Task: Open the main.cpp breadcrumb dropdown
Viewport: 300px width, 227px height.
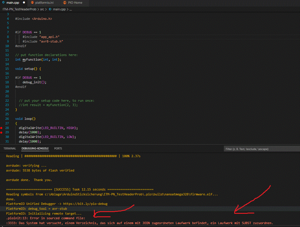Action: click(59, 9)
